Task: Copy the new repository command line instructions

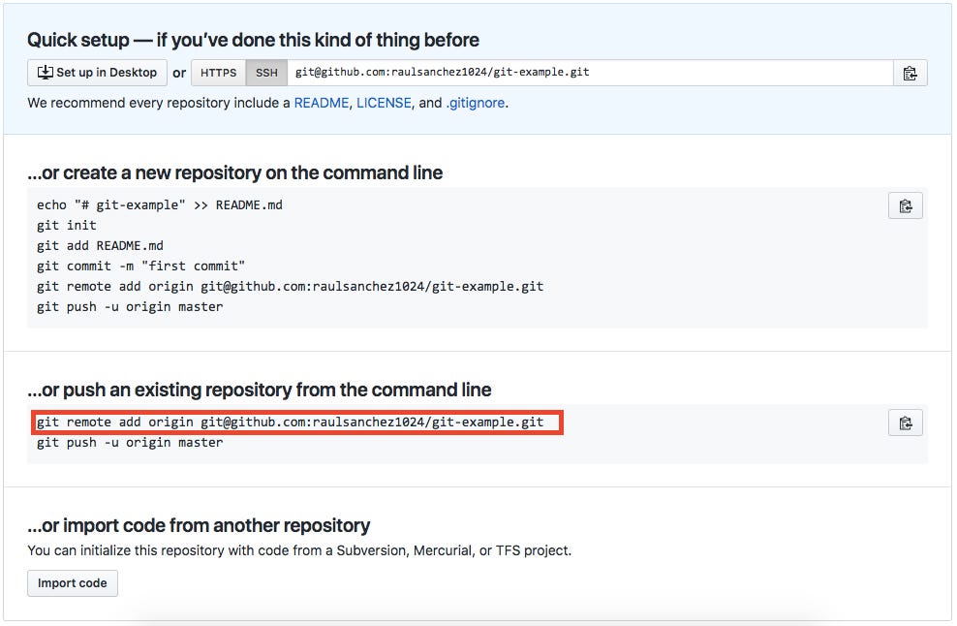Action: [x=905, y=205]
